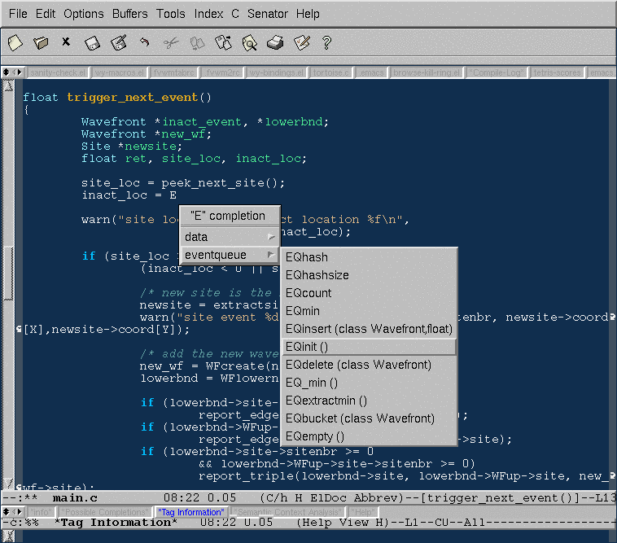The image size is (617, 543).
Task: Switch to the sanity-check.el buffer tab
Action: [x=58, y=72]
